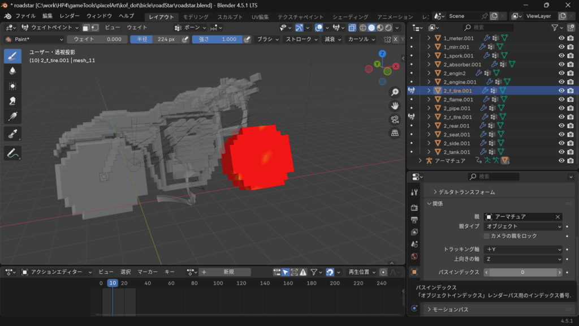
Task: Switch to the モデリング workspace tab
Action: pos(196,17)
